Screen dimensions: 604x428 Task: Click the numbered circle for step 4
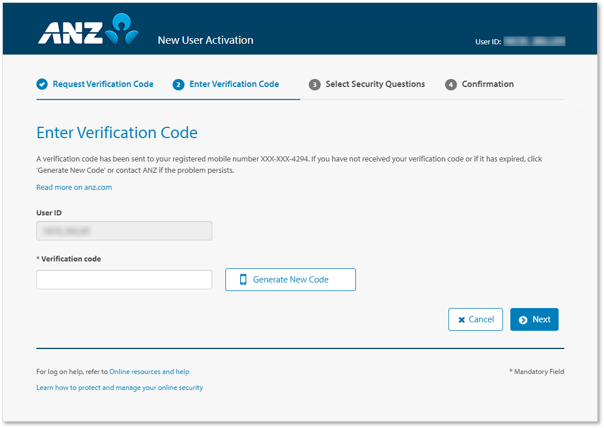click(x=450, y=84)
